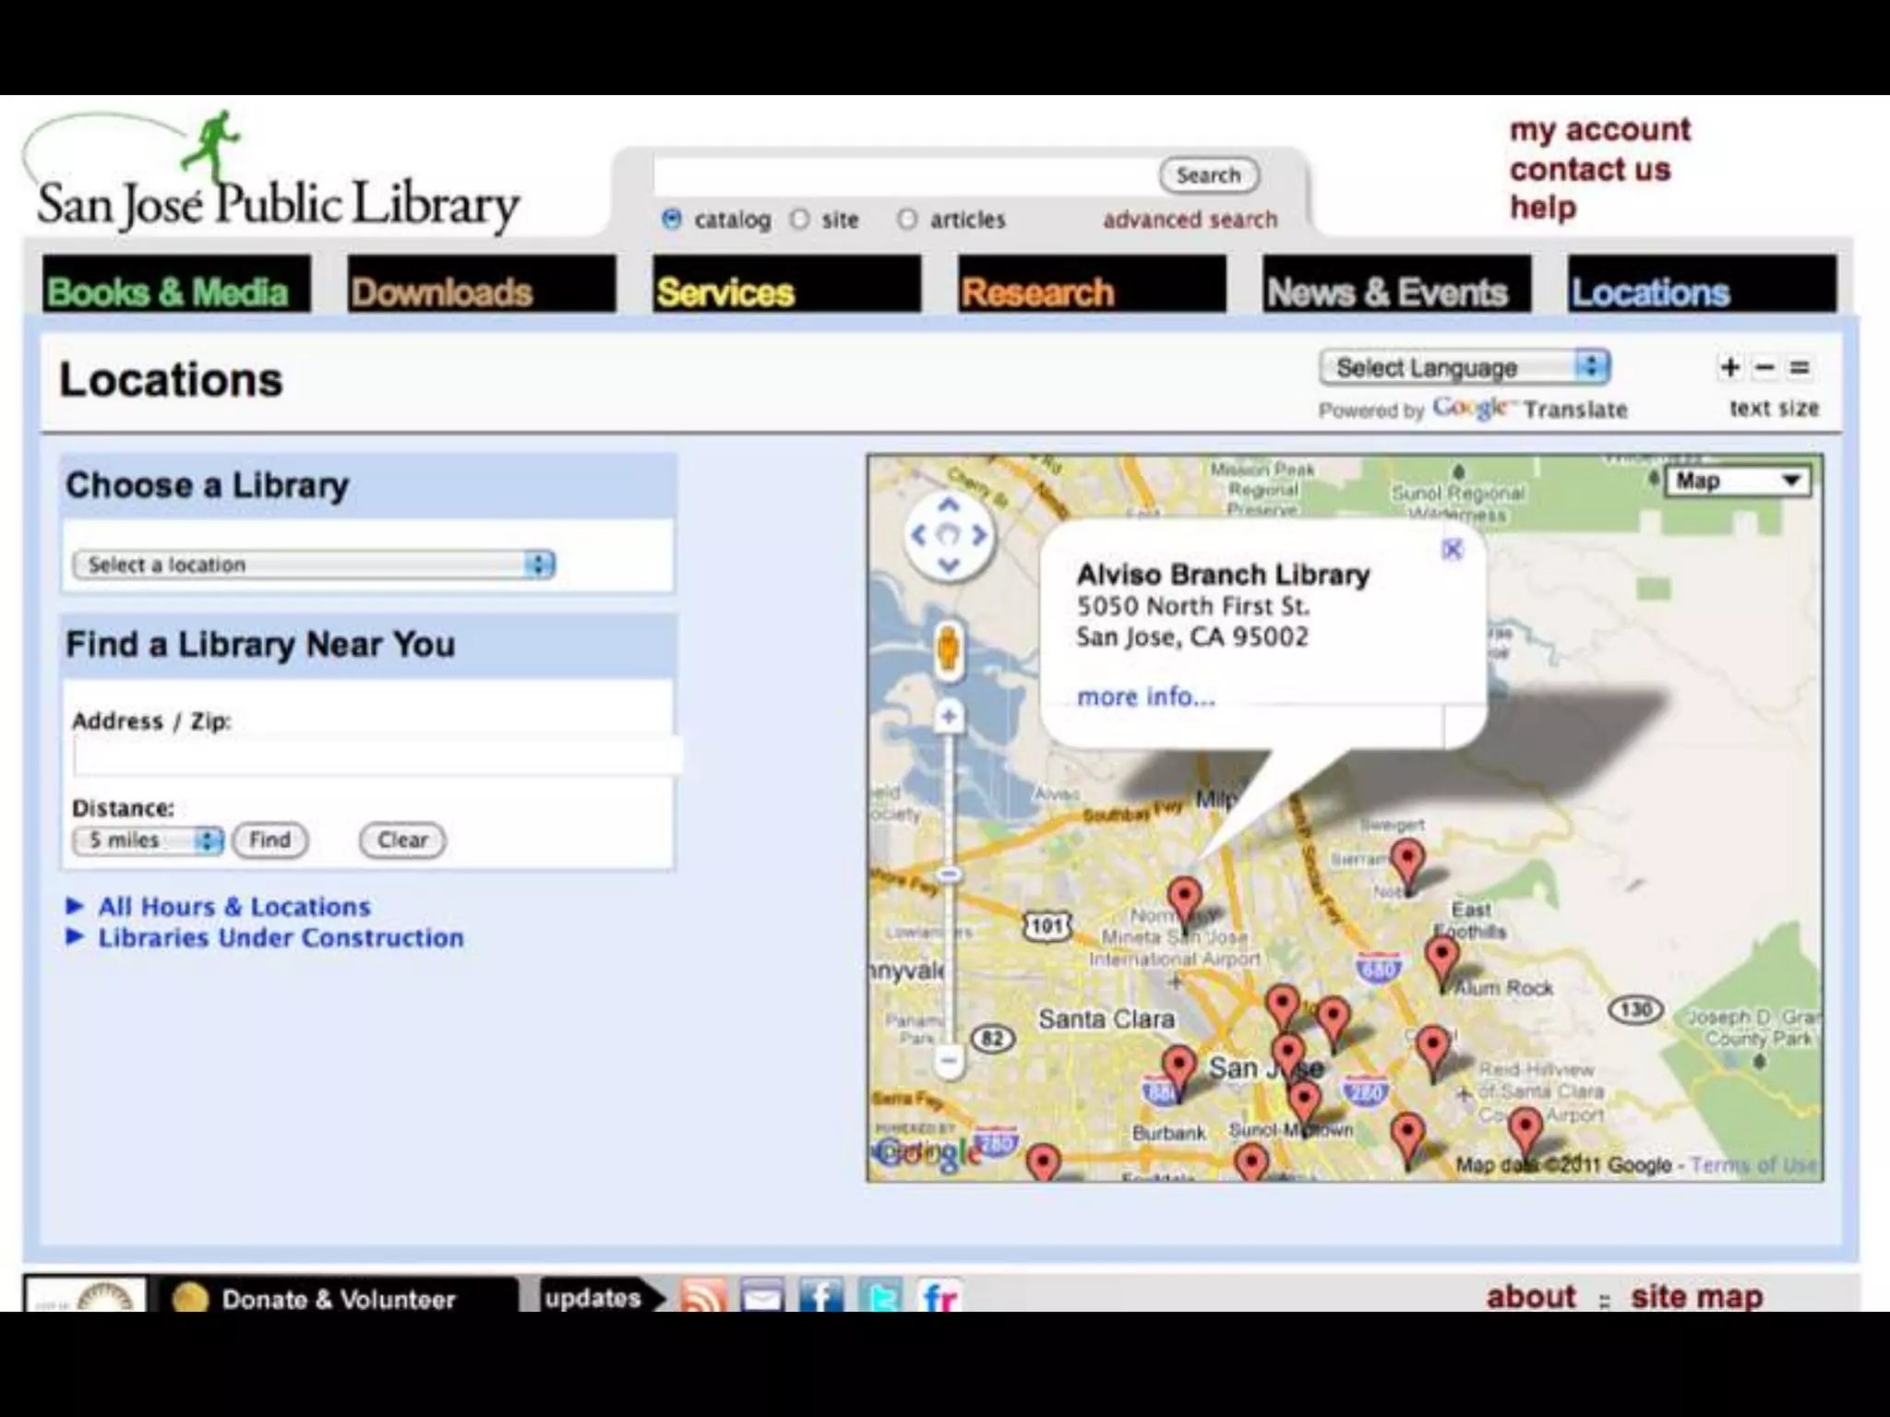Increase text size with plus icon
Screen dimensions: 1890x1417
1730,368
